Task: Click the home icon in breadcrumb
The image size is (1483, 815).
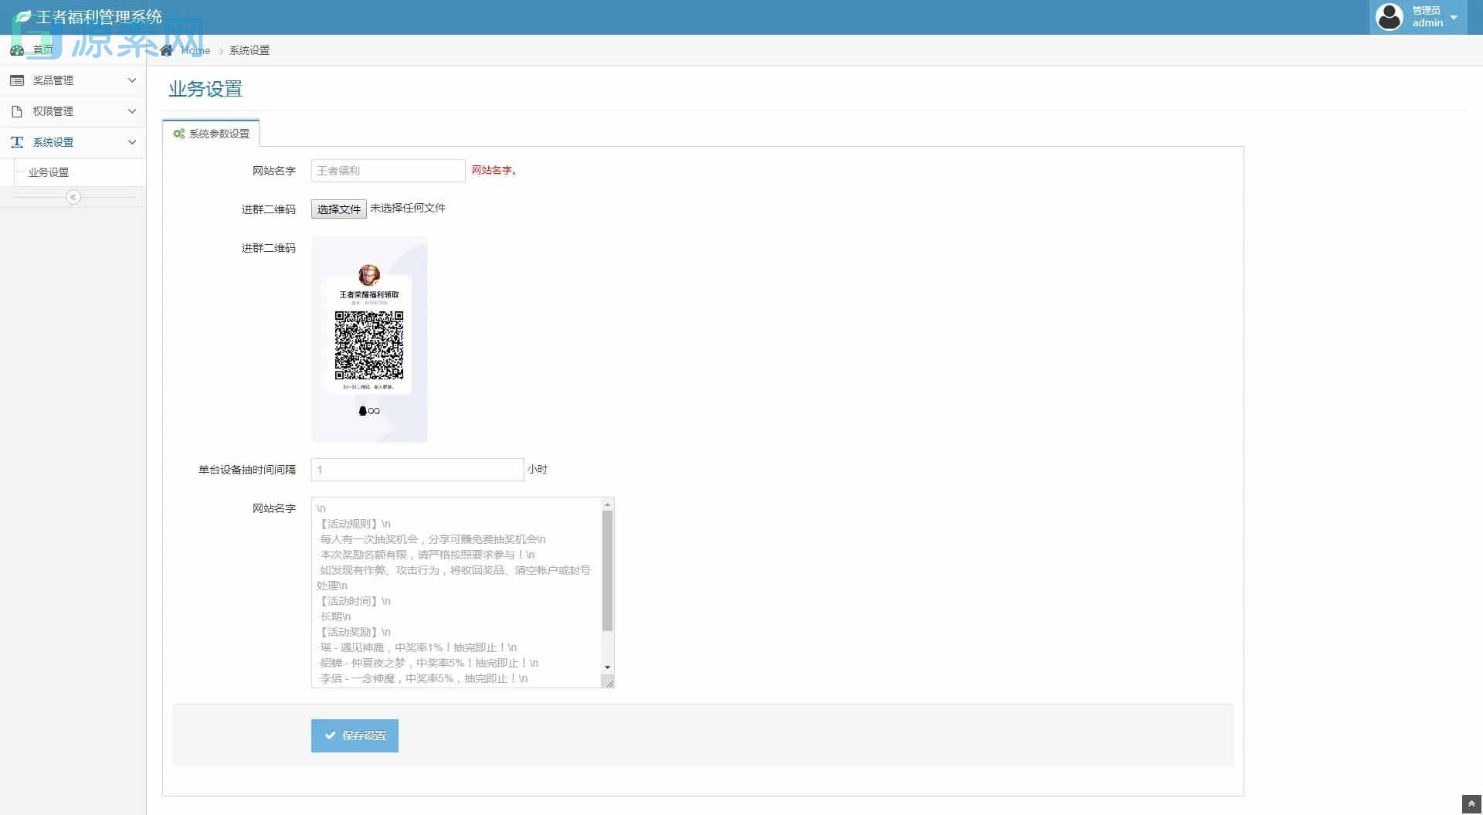Action: click(166, 50)
